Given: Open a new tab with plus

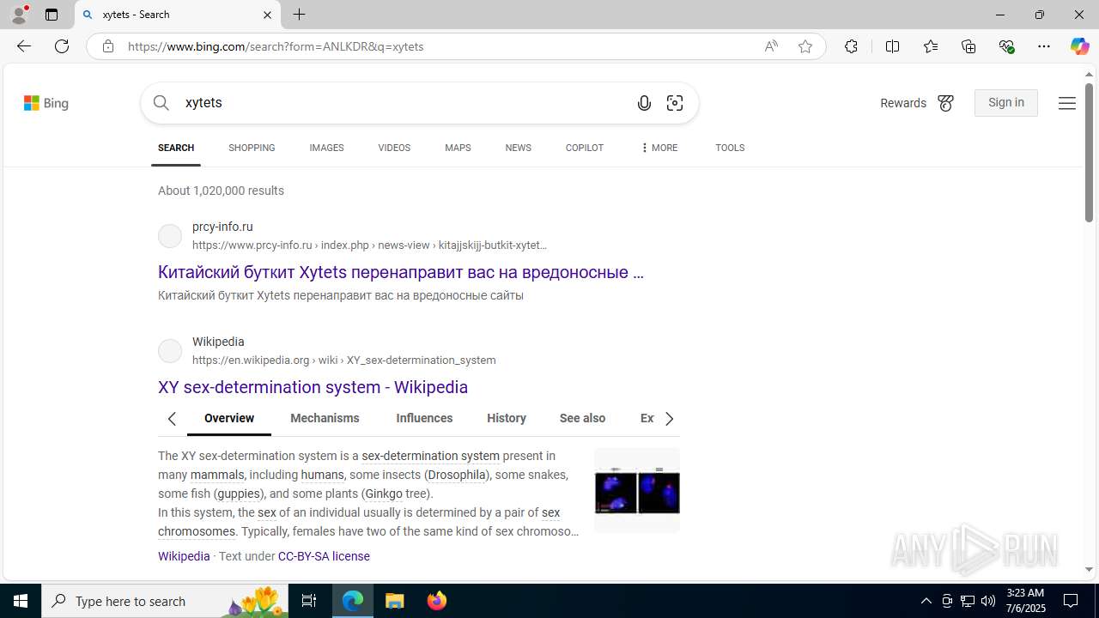Looking at the screenshot, I should tap(300, 15).
